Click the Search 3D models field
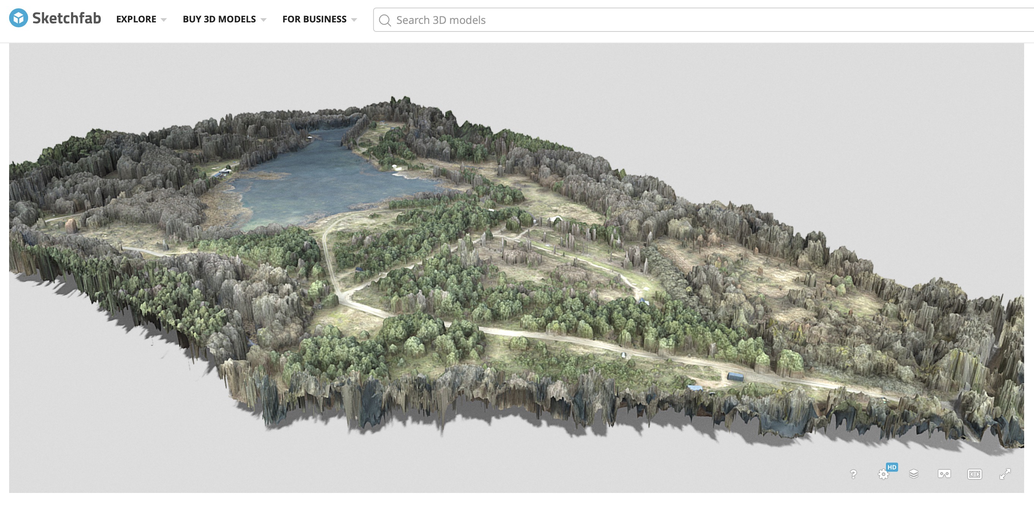Screen dimensions: 1034x507 pyautogui.click(x=704, y=20)
